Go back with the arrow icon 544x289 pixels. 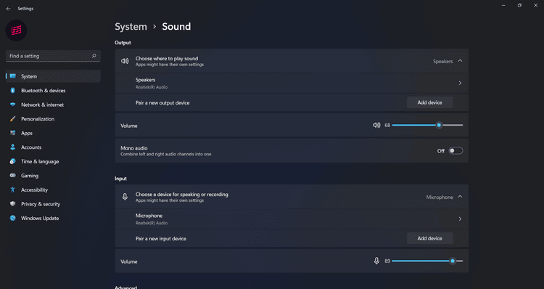pyautogui.click(x=8, y=8)
